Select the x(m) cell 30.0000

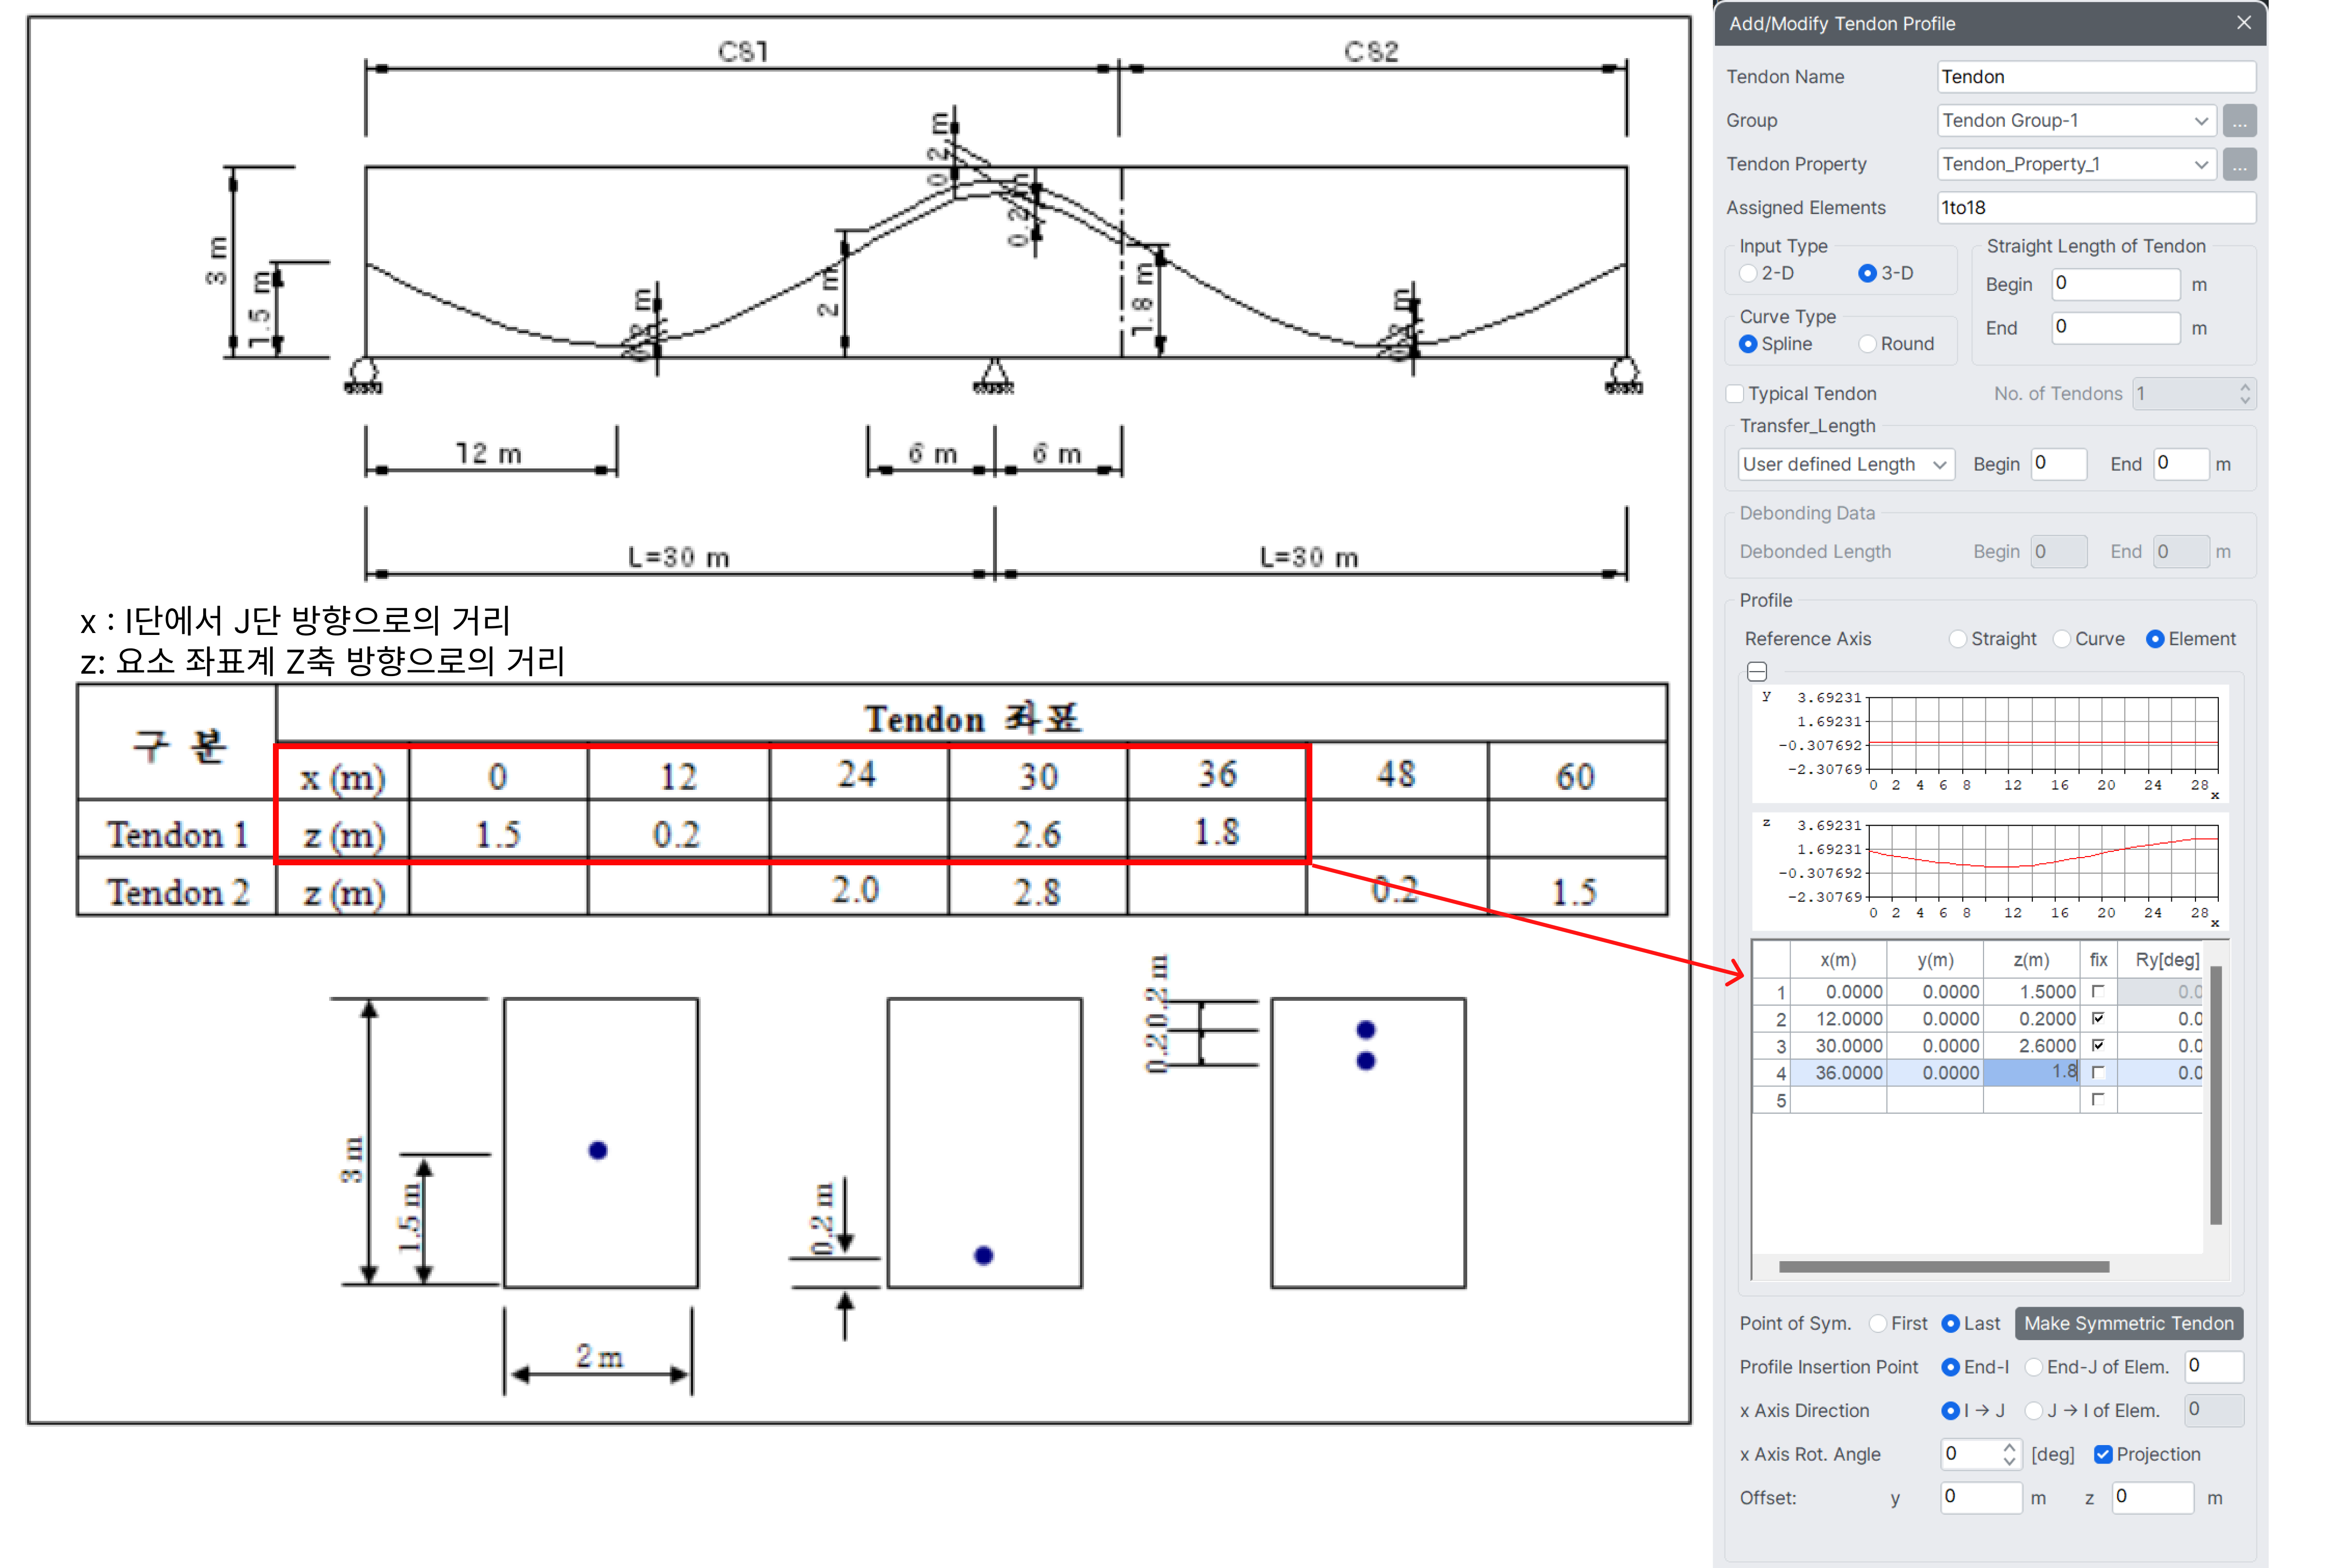click(1838, 1046)
